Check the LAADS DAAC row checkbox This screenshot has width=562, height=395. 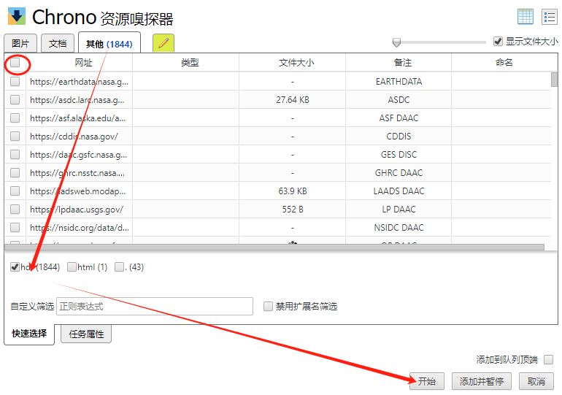[15, 191]
